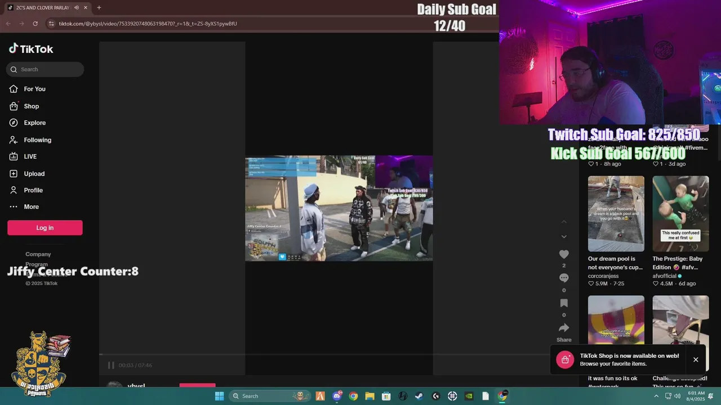721x405 pixels.
Task: Click the playing video frame
Action: (339, 208)
